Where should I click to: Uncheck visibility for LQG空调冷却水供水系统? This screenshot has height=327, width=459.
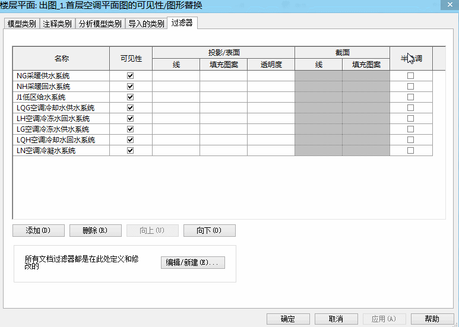(130, 107)
